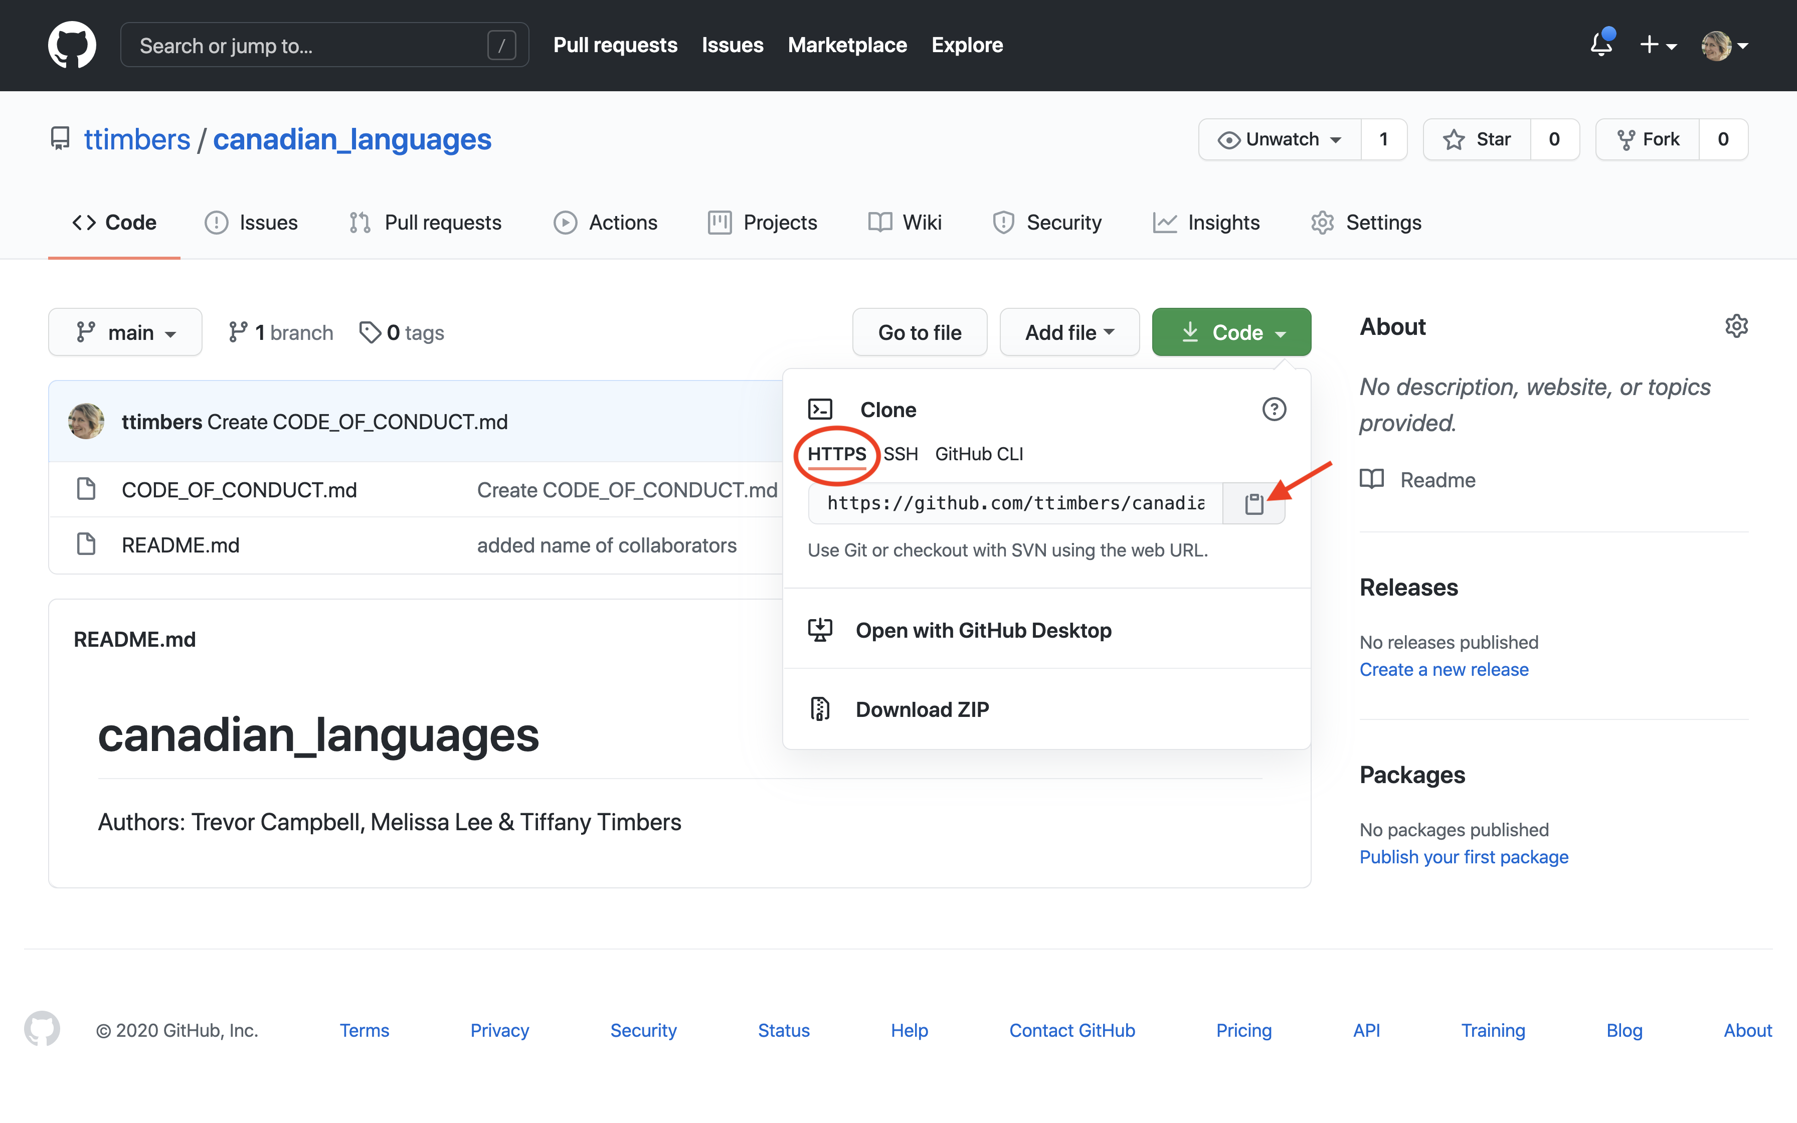Open the Projects tab
This screenshot has height=1123, width=1797.
(x=763, y=223)
